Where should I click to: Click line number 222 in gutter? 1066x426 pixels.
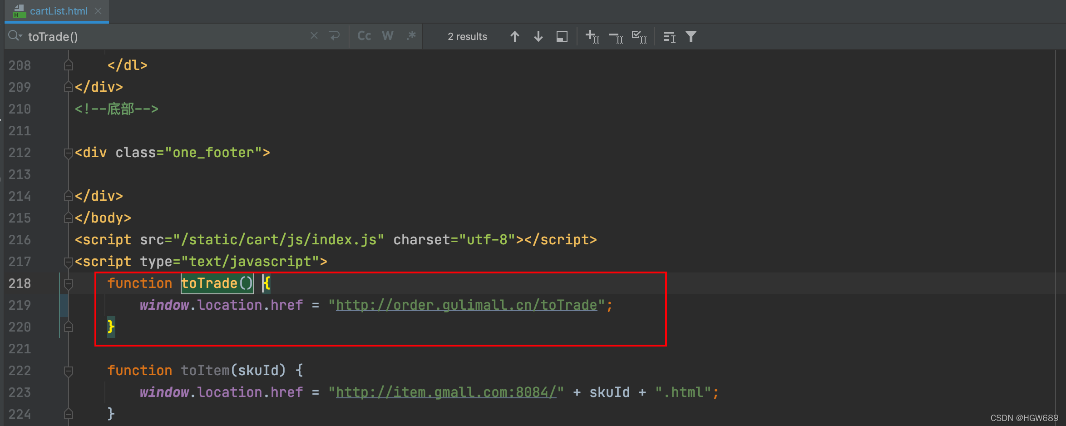tap(20, 371)
